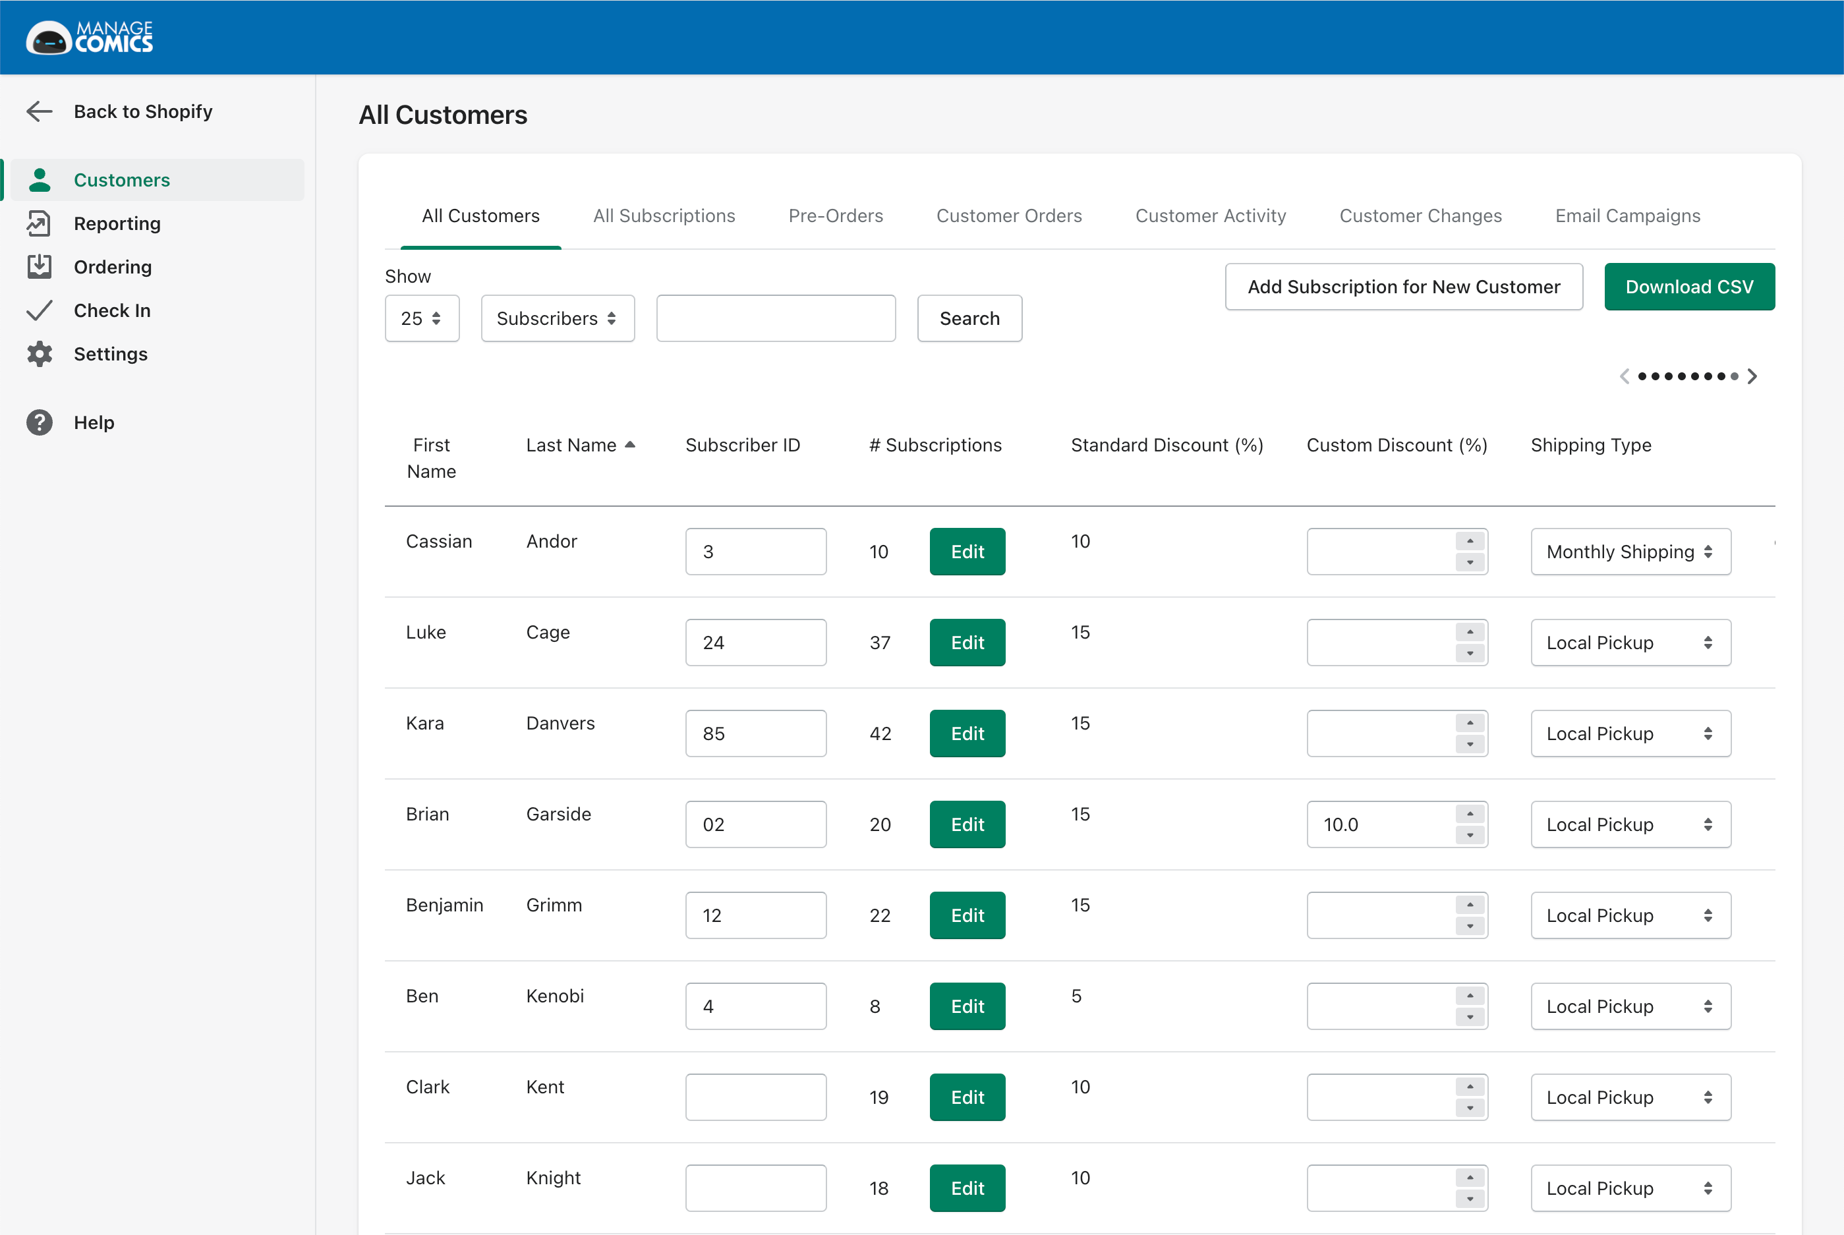Click the Back to Shopify arrow icon
Viewport: 1844px width, 1235px height.
[x=40, y=111]
